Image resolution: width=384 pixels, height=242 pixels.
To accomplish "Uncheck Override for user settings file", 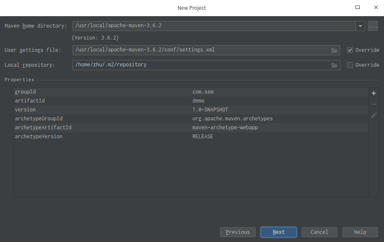I will point(350,50).
